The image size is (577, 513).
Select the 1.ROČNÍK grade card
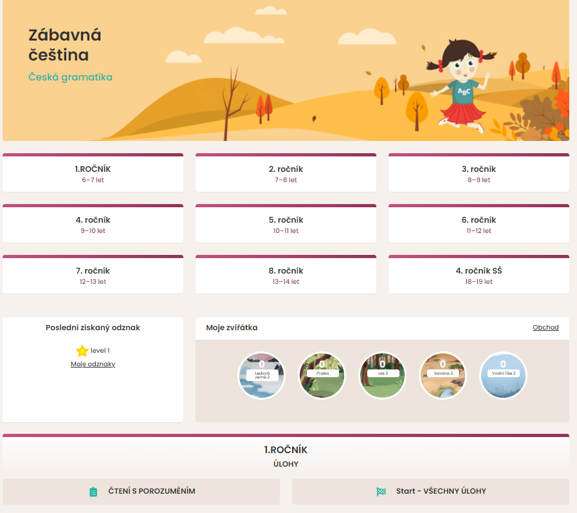pyautogui.click(x=93, y=174)
